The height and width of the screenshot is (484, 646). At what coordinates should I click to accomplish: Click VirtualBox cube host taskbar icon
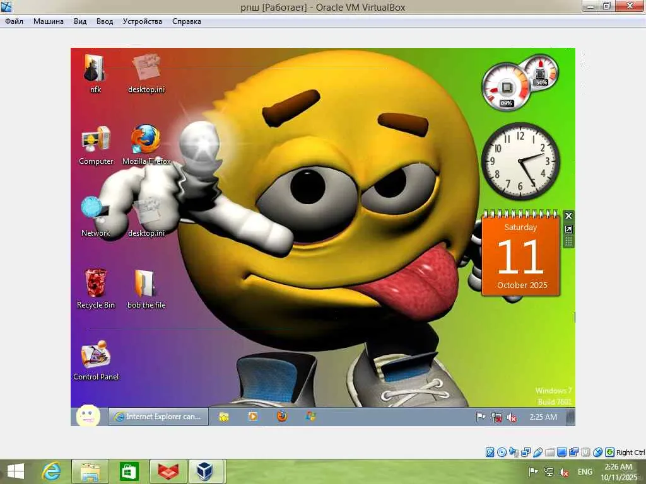click(206, 471)
